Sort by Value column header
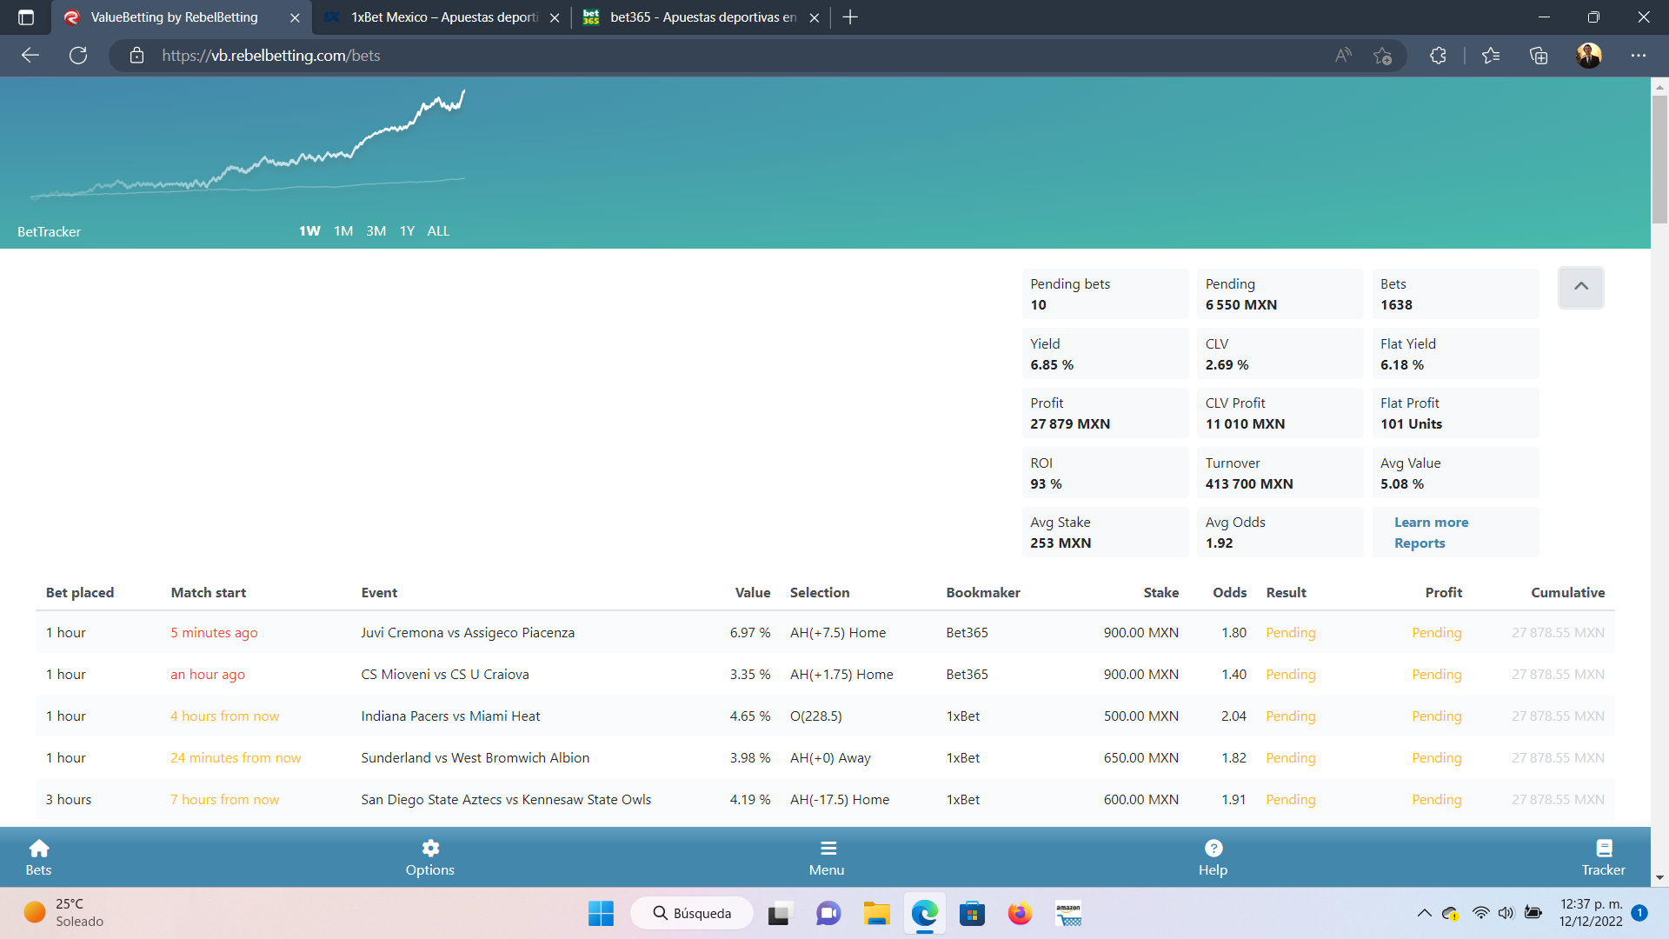This screenshot has height=939, width=1669. pyautogui.click(x=753, y=593)
